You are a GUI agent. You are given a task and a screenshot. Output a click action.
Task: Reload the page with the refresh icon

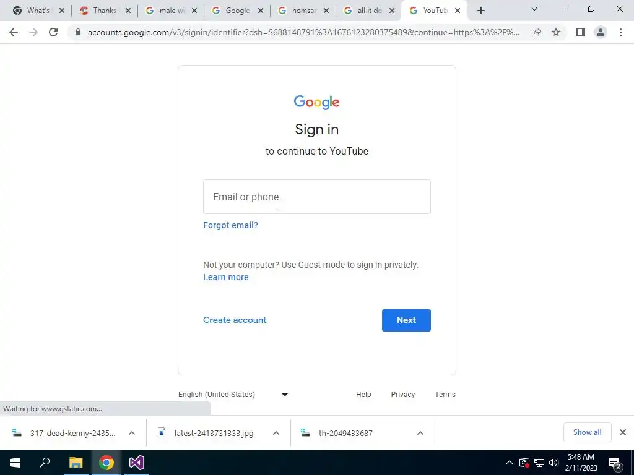[53, 32]
